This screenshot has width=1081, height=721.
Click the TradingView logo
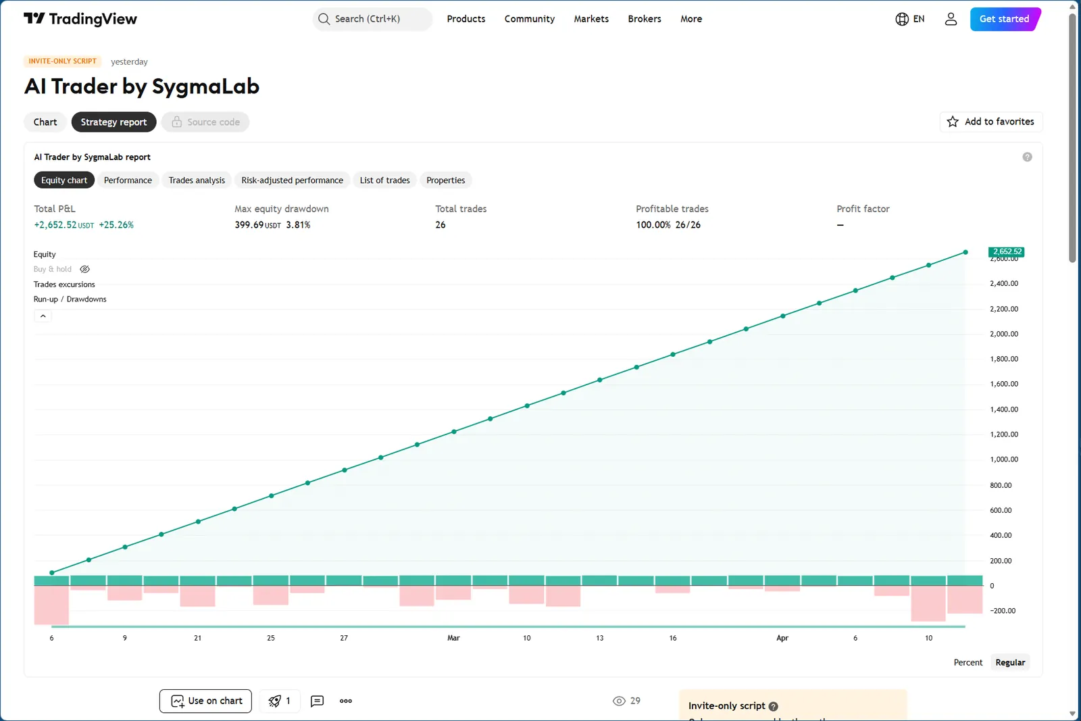[80, 19]
